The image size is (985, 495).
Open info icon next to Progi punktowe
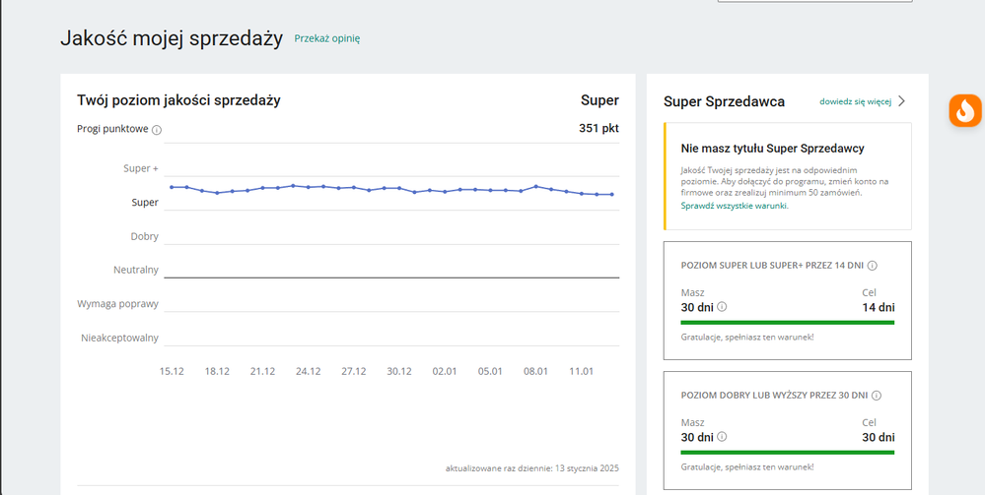[157, 130]
